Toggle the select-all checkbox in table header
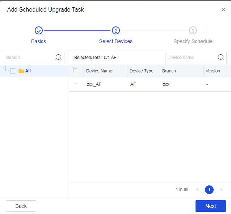Screen dimensions: 231x214 click(x=76, y=71)
